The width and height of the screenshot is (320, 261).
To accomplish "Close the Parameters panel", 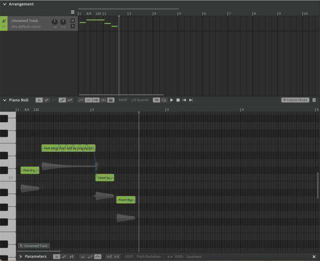I will tap(313, 257).
